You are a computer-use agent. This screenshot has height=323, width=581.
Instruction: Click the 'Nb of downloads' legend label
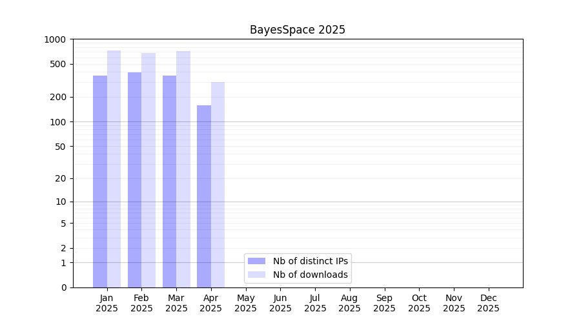coord(310,275)
